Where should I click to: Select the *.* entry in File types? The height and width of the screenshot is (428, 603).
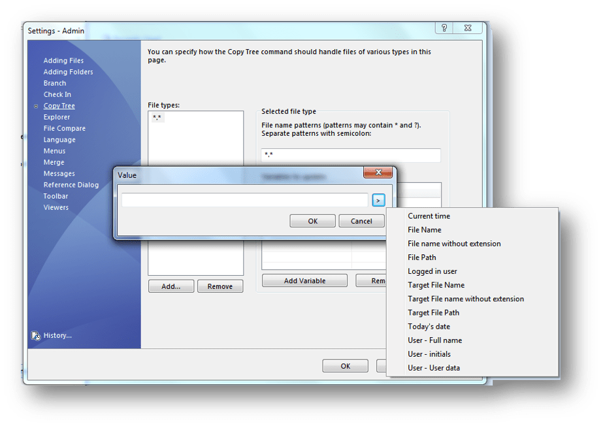tap(157, 118)
